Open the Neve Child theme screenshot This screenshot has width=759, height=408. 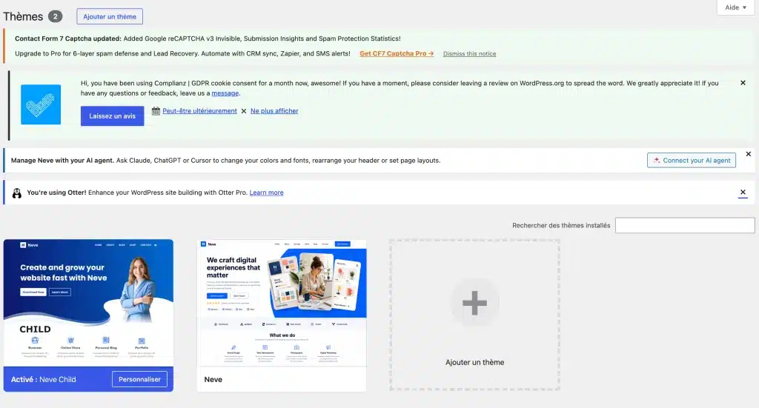pos(89,303)
